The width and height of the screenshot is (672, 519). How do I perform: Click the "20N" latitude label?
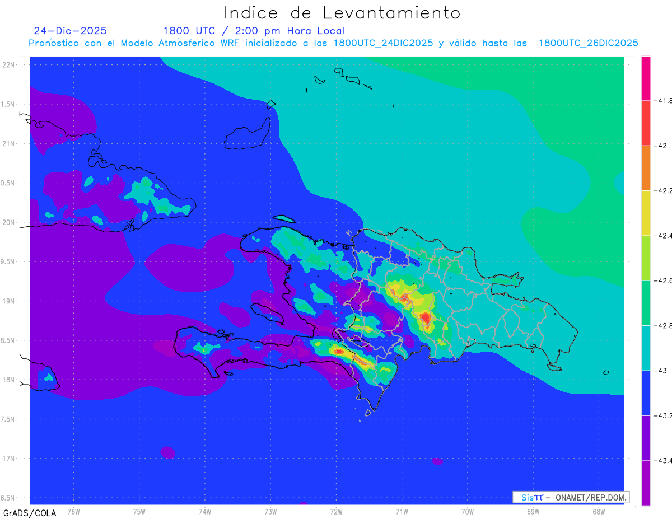[8, 222]
